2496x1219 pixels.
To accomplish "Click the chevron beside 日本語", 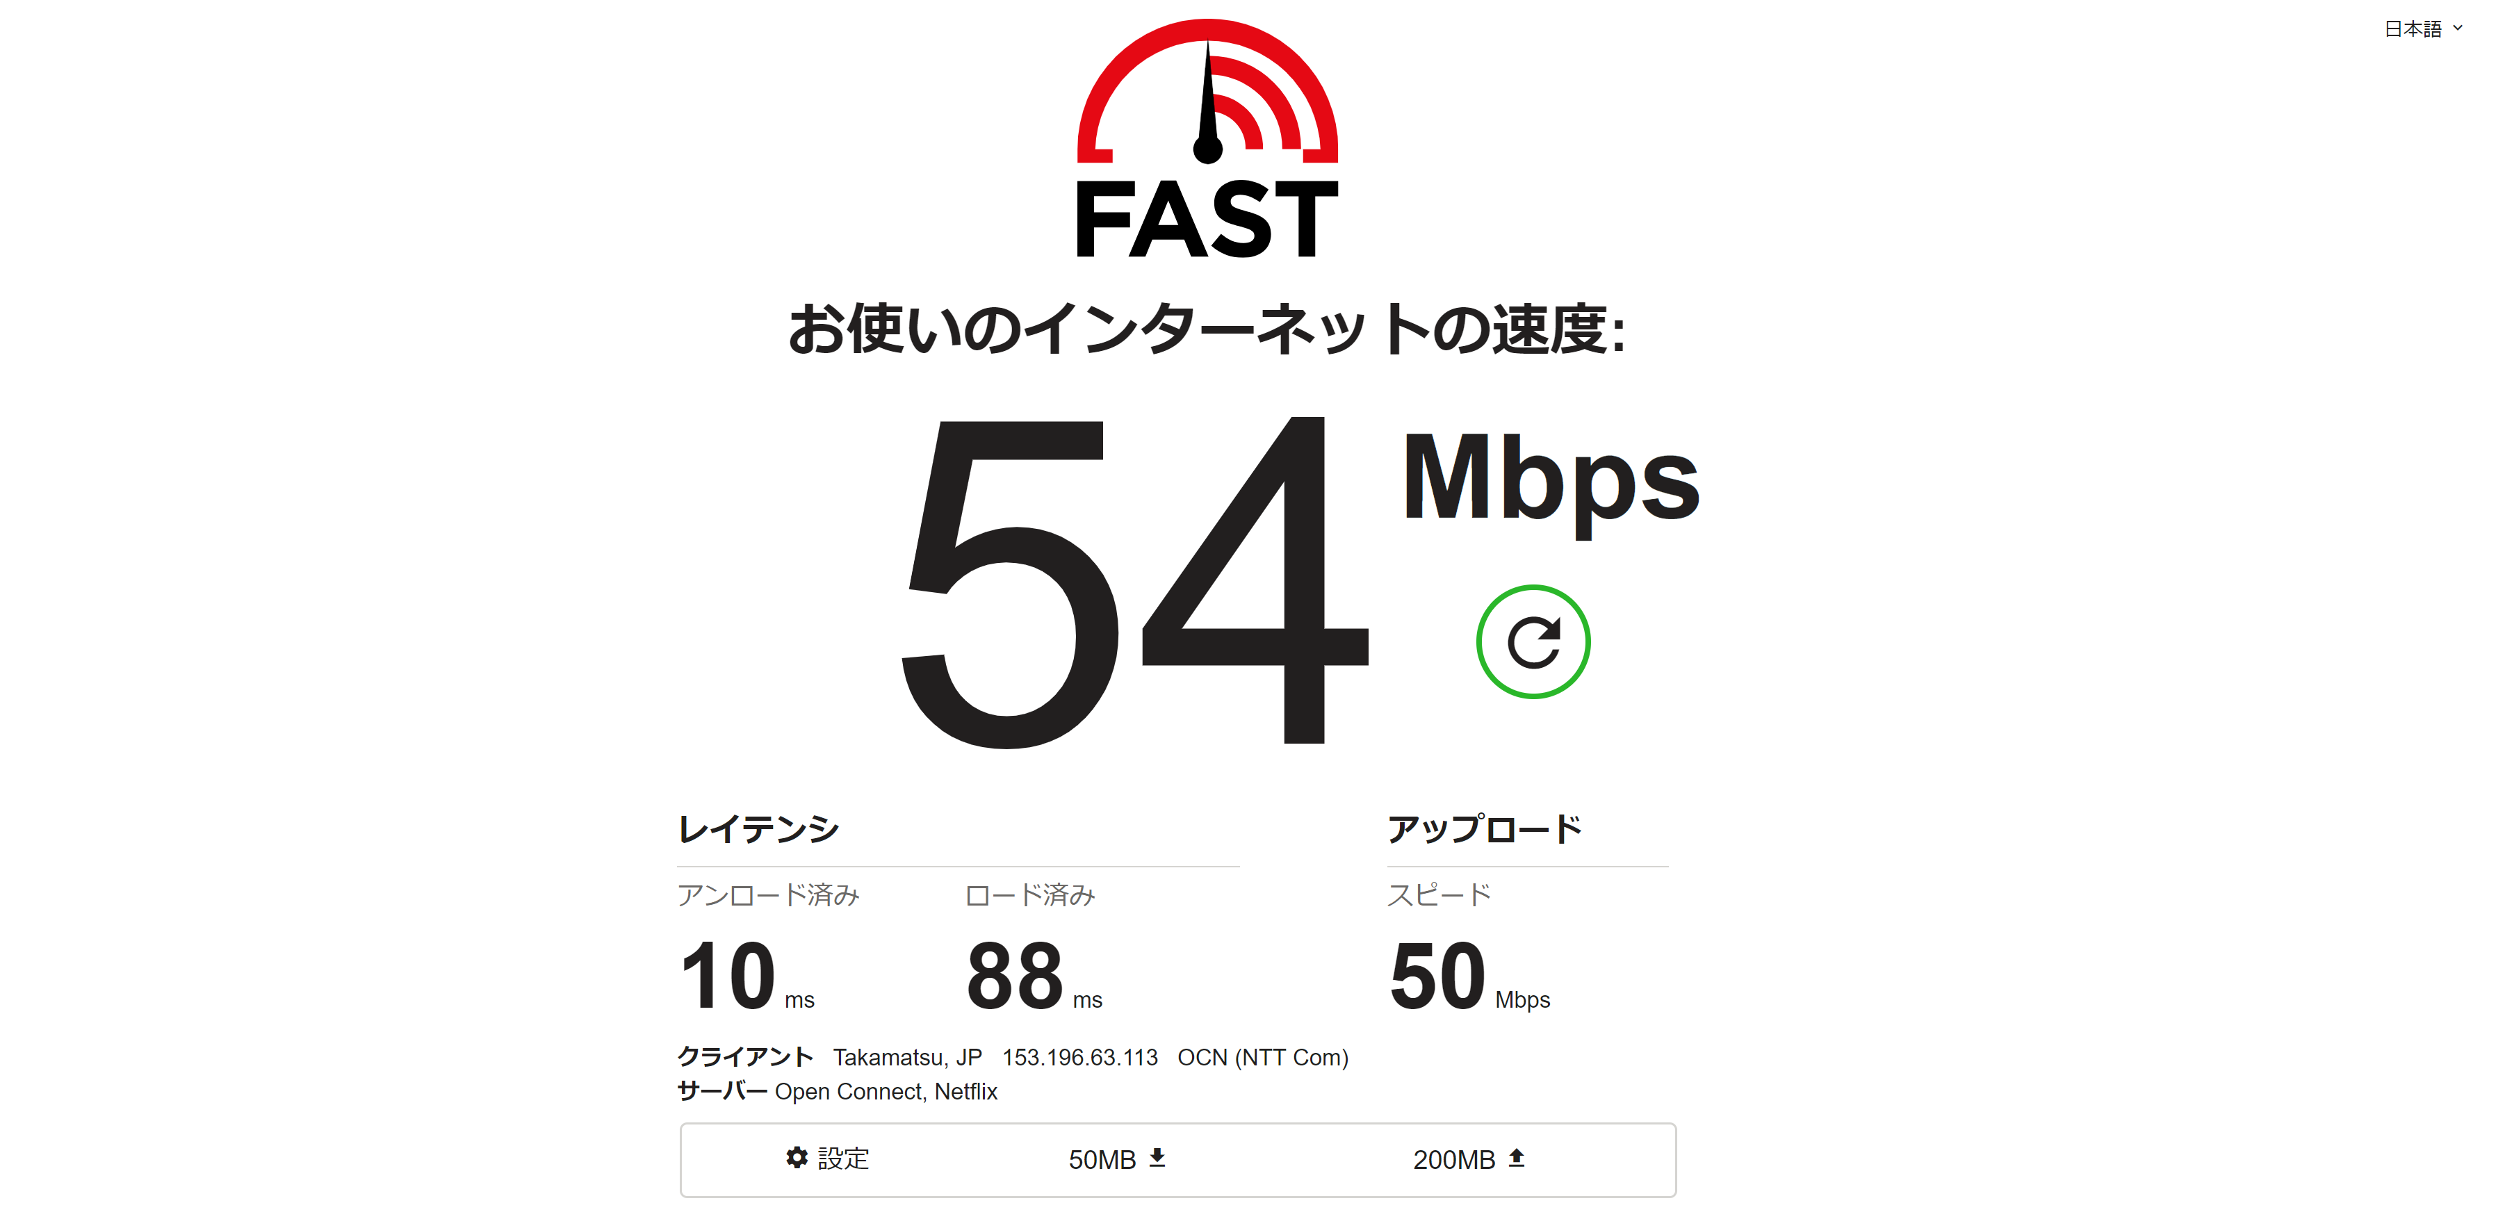I will (2457, 28).
